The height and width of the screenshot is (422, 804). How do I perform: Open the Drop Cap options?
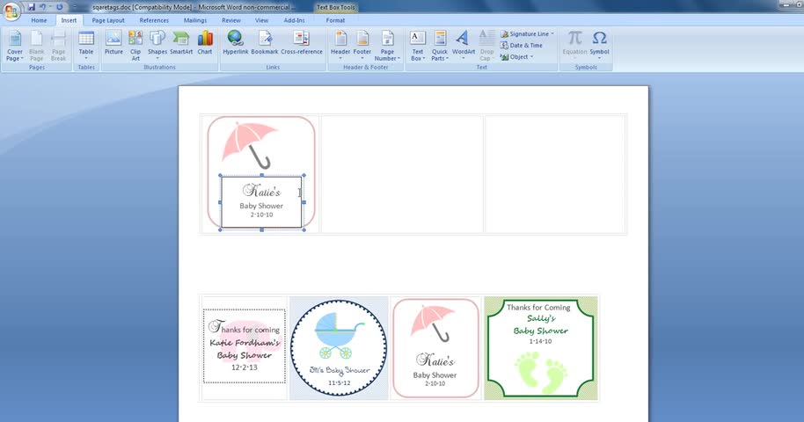(486, 46)
